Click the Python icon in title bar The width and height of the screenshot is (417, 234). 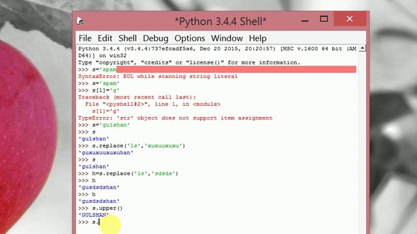pos(79,21)
